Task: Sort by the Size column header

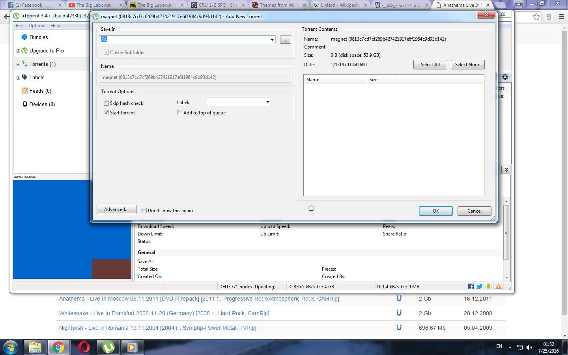Action: (x=381, y=79)
